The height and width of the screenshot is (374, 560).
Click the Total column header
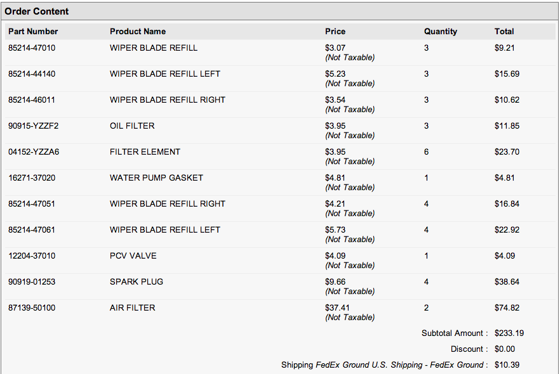tap(504, 31)
